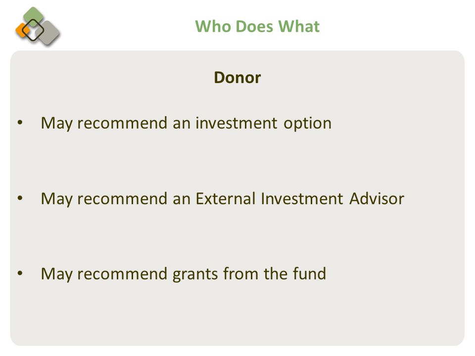Click the word 'External' in second bullet
Viewport: 475px width, 356px height.
(x=226, y=199)
